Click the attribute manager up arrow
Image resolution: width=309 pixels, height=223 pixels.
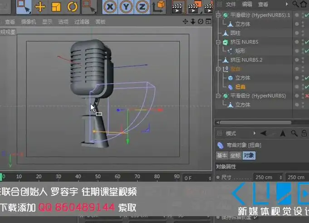283,134
